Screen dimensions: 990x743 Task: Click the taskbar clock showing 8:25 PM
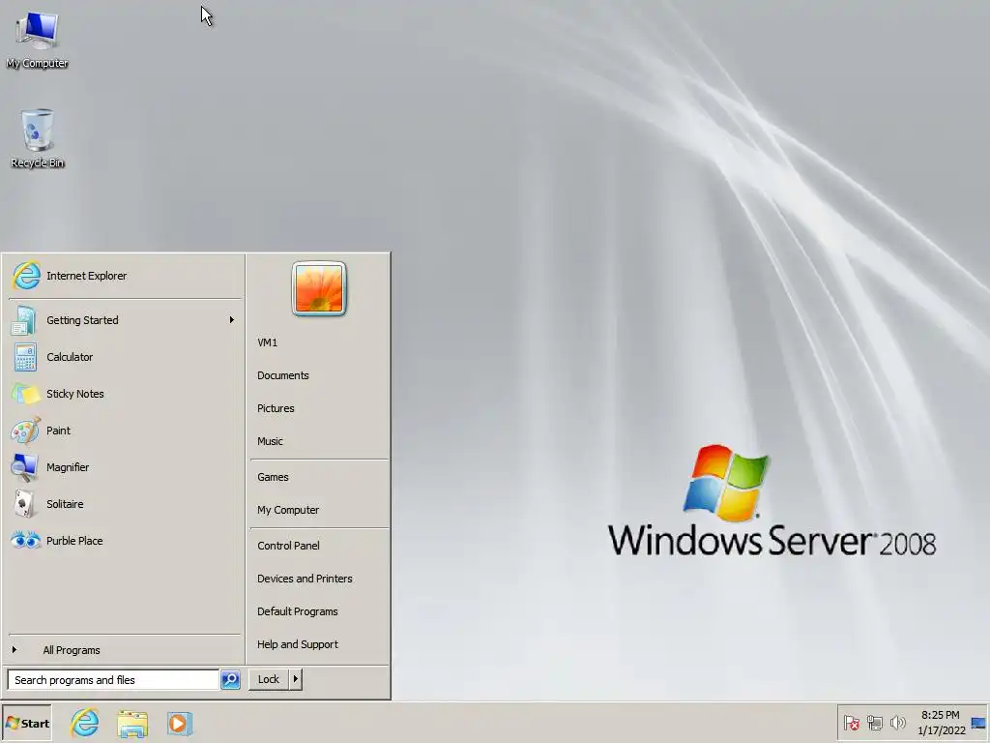coord(940,723)
